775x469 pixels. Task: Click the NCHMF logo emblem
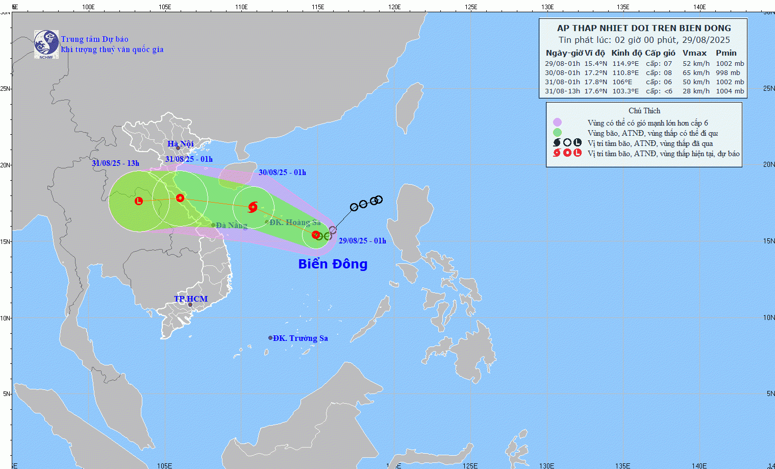pos(46,44)
